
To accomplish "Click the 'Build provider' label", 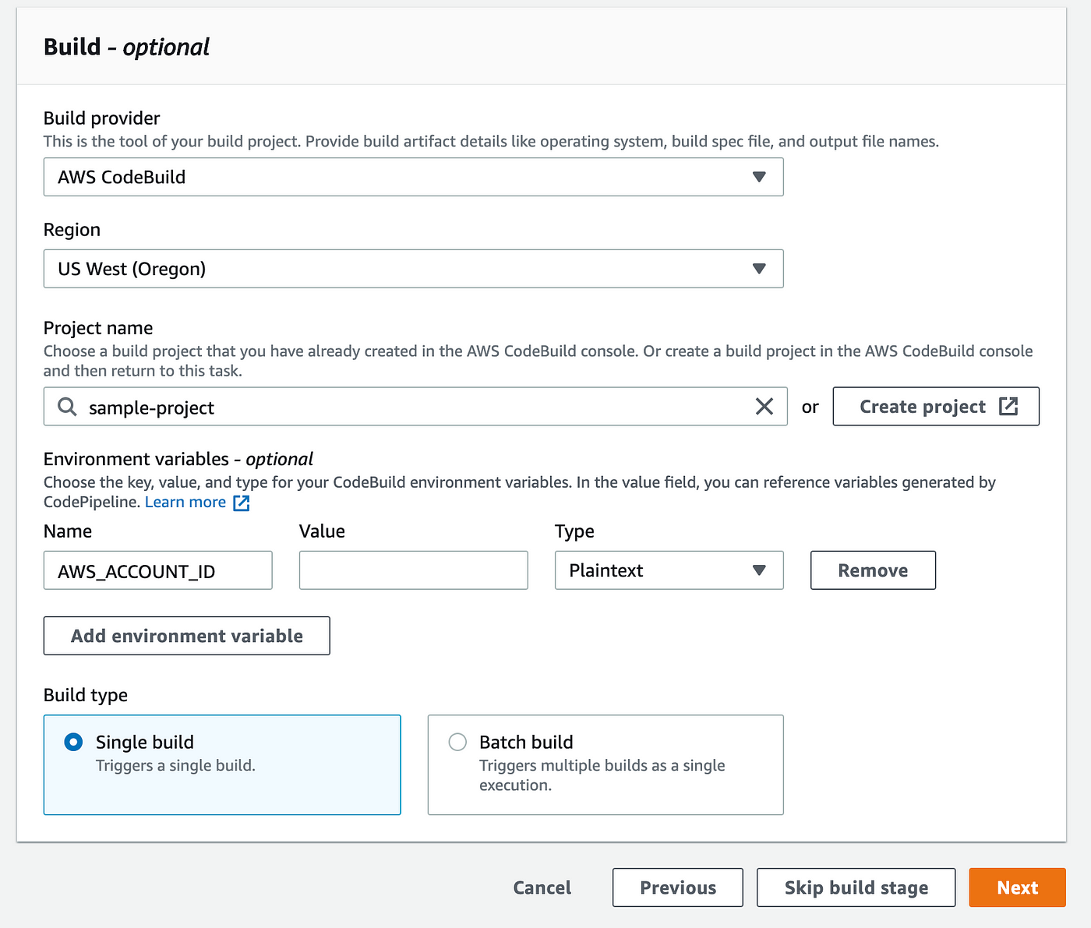I will point(101,118).
